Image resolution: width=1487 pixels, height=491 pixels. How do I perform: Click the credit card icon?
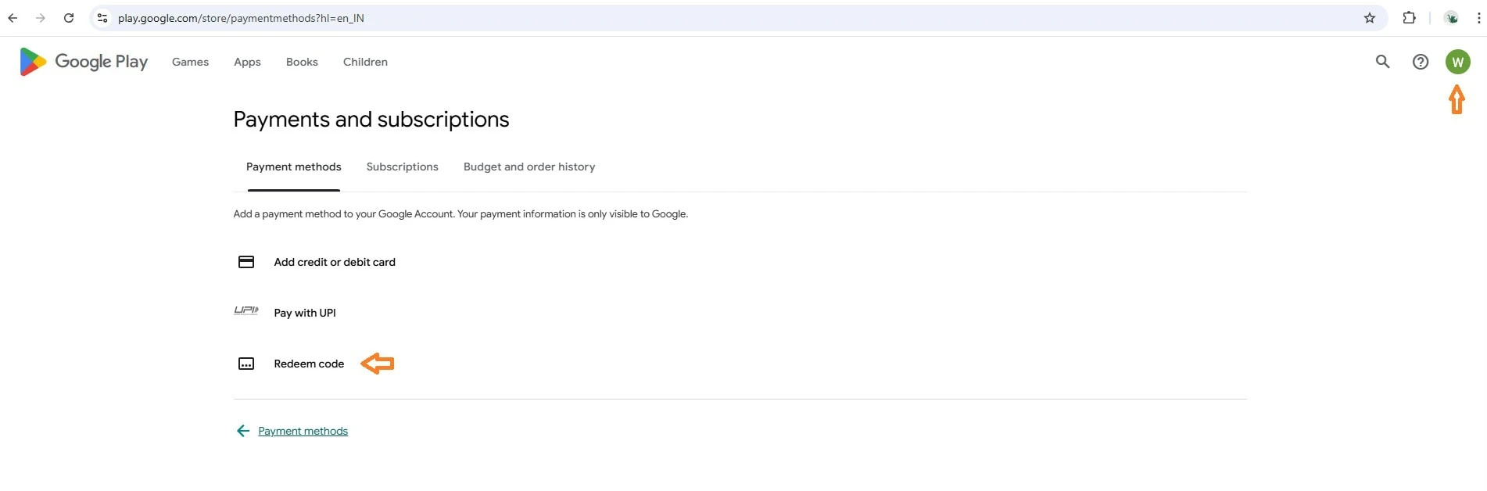click(x=246, y=262)
